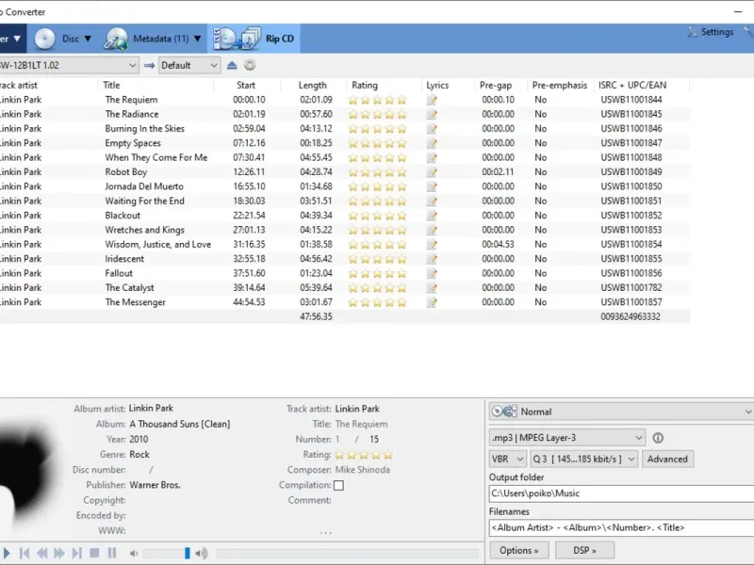Click the Filenames pattern field
The image size is (754, 565).
[x=621, y=527]
